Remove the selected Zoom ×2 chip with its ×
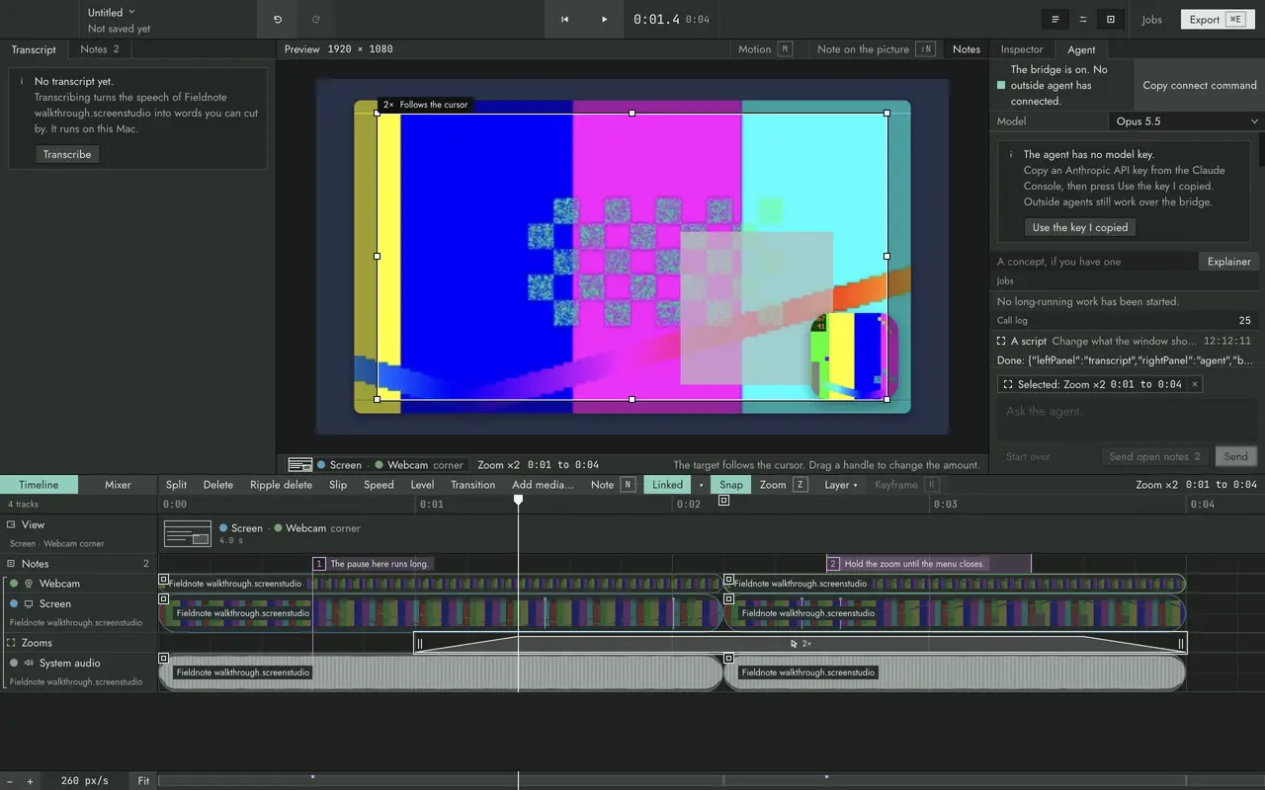The width and height of the screenshot is (1265, 790). coord(1194,384)
